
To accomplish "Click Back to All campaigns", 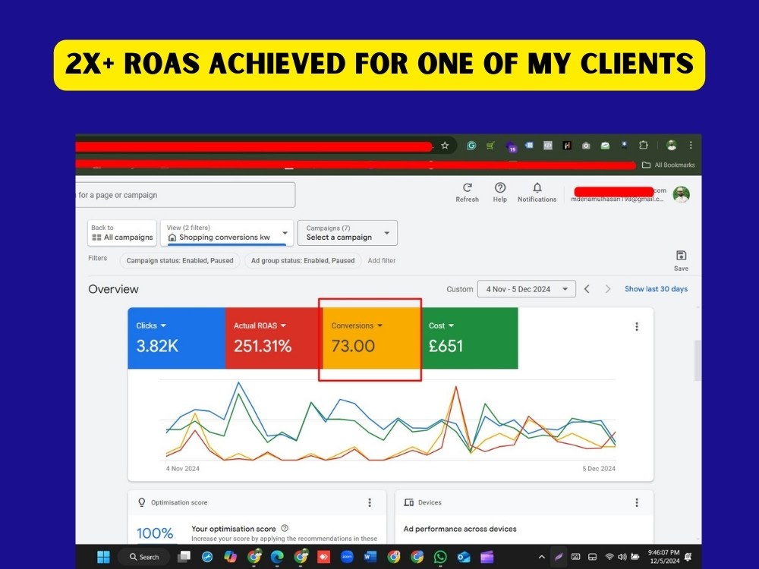I will [x=122, y=233].
